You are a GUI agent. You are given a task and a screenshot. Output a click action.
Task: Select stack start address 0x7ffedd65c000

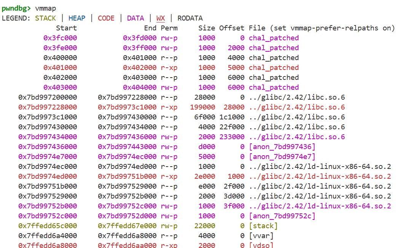pyautogui.click(x=48, y=226)
